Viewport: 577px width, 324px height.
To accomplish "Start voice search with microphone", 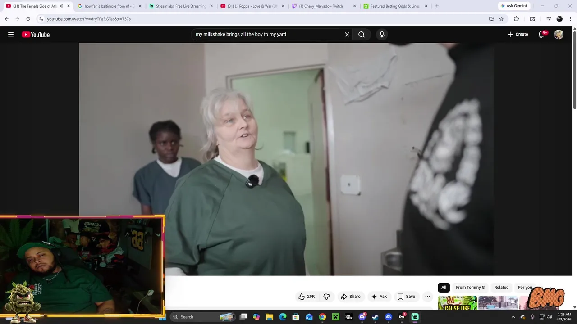I will coord(382,34).
